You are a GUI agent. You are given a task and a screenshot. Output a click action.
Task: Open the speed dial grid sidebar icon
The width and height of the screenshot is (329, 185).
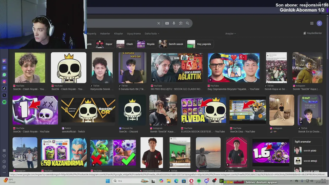tap(4, 151)
